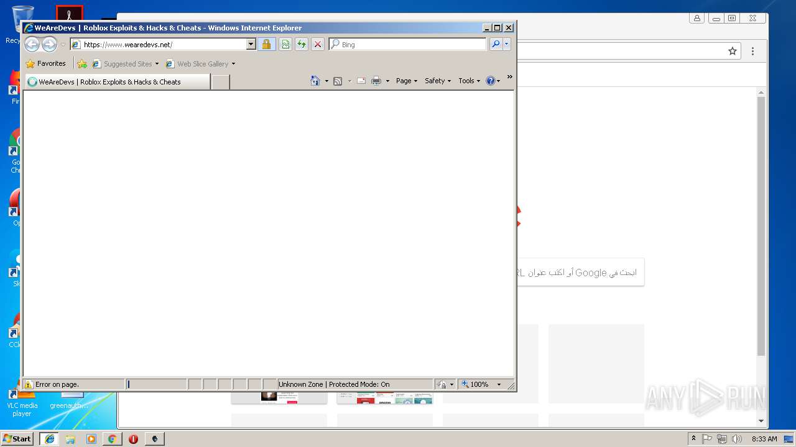This screenshot has height=447, width=796.
Task: Expand Web Slice Gallery dropdown arrow
Action: pos(233,64)
